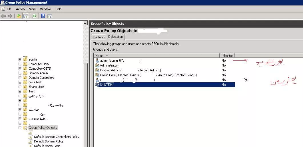303x147 pixels.
Task: Open the Window menu
Action: click(45, 9)
